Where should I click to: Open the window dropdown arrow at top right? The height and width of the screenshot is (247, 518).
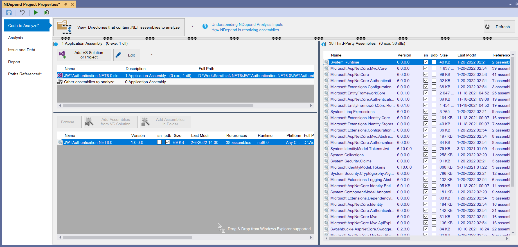pos(510,4)
